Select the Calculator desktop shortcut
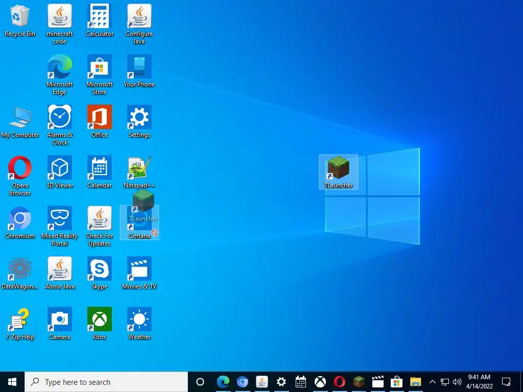Screen dimensions: 523x392 click(100, 20)
